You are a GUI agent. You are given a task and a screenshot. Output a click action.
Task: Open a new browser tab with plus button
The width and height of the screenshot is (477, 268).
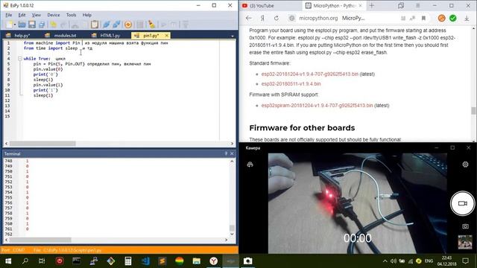(372, 6)
